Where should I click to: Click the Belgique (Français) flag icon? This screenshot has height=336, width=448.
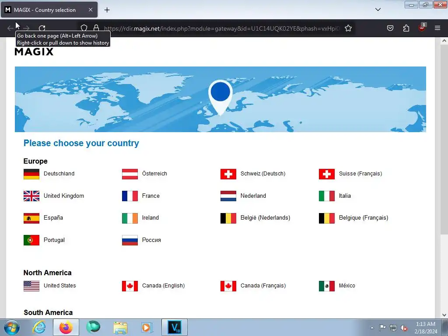click(x=326, y=218)
